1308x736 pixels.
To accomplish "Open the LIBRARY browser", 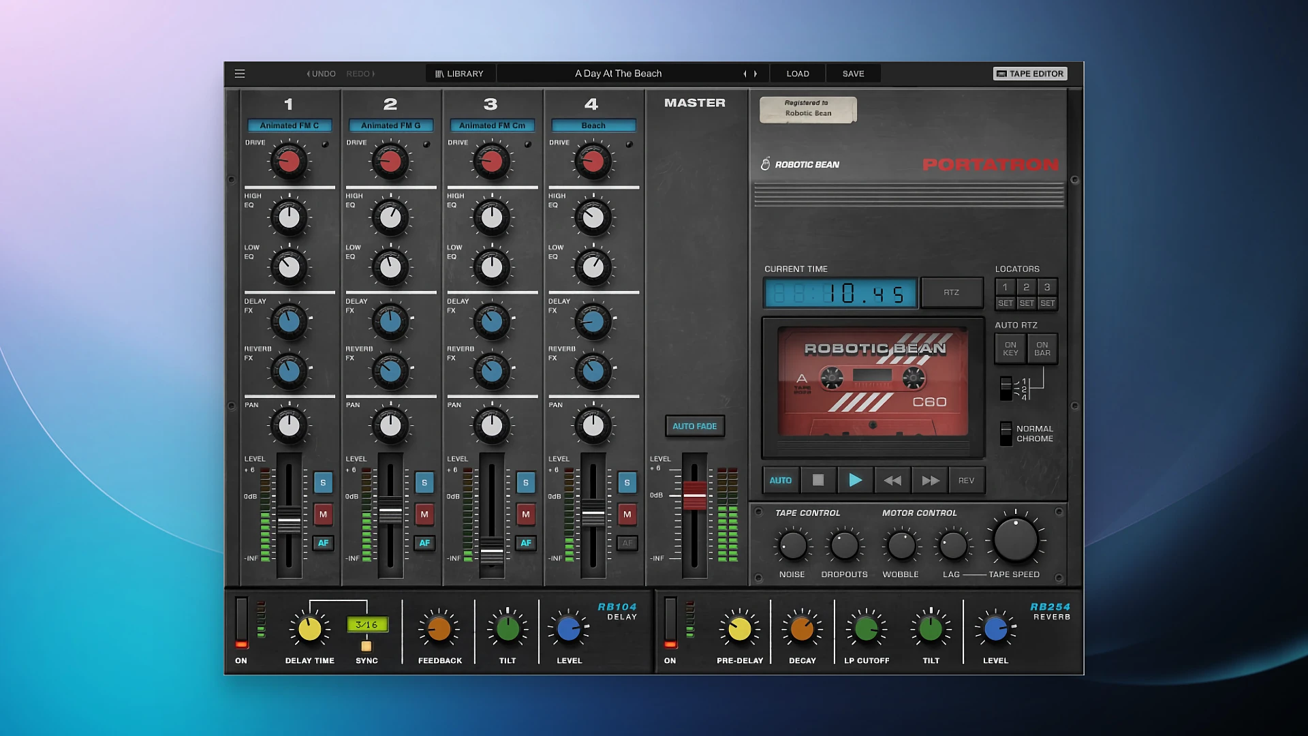I will pos(460,74).
